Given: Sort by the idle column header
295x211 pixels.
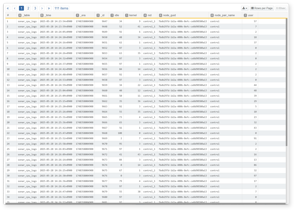Looking at the screenshot, I should click(x=116, y=15).
